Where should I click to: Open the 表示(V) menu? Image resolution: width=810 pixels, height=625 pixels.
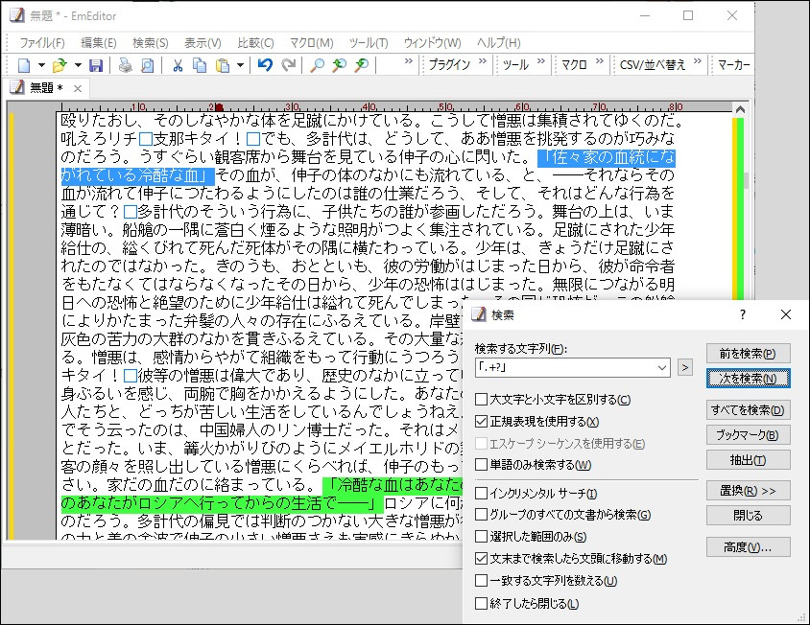(x=203, y=43)
